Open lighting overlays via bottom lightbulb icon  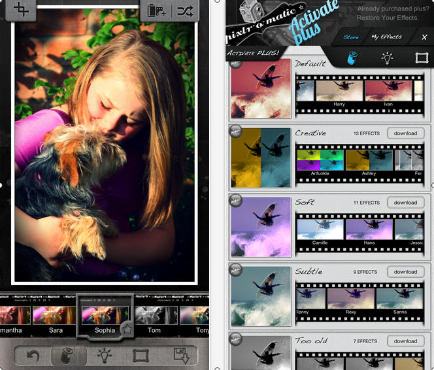click(105, 356)
